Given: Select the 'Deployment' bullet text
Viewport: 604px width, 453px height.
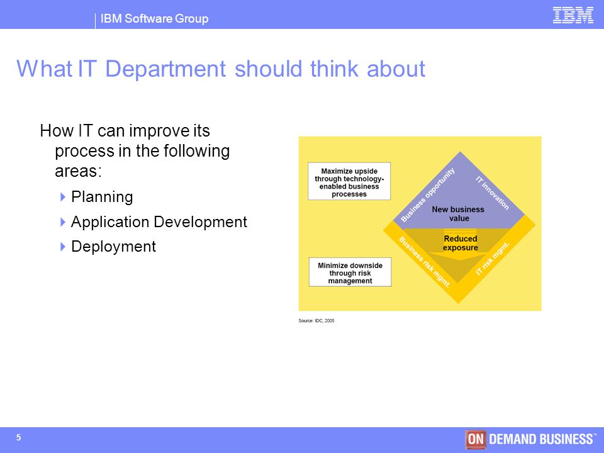Looking at the screenshot, I should click(114, 247).
